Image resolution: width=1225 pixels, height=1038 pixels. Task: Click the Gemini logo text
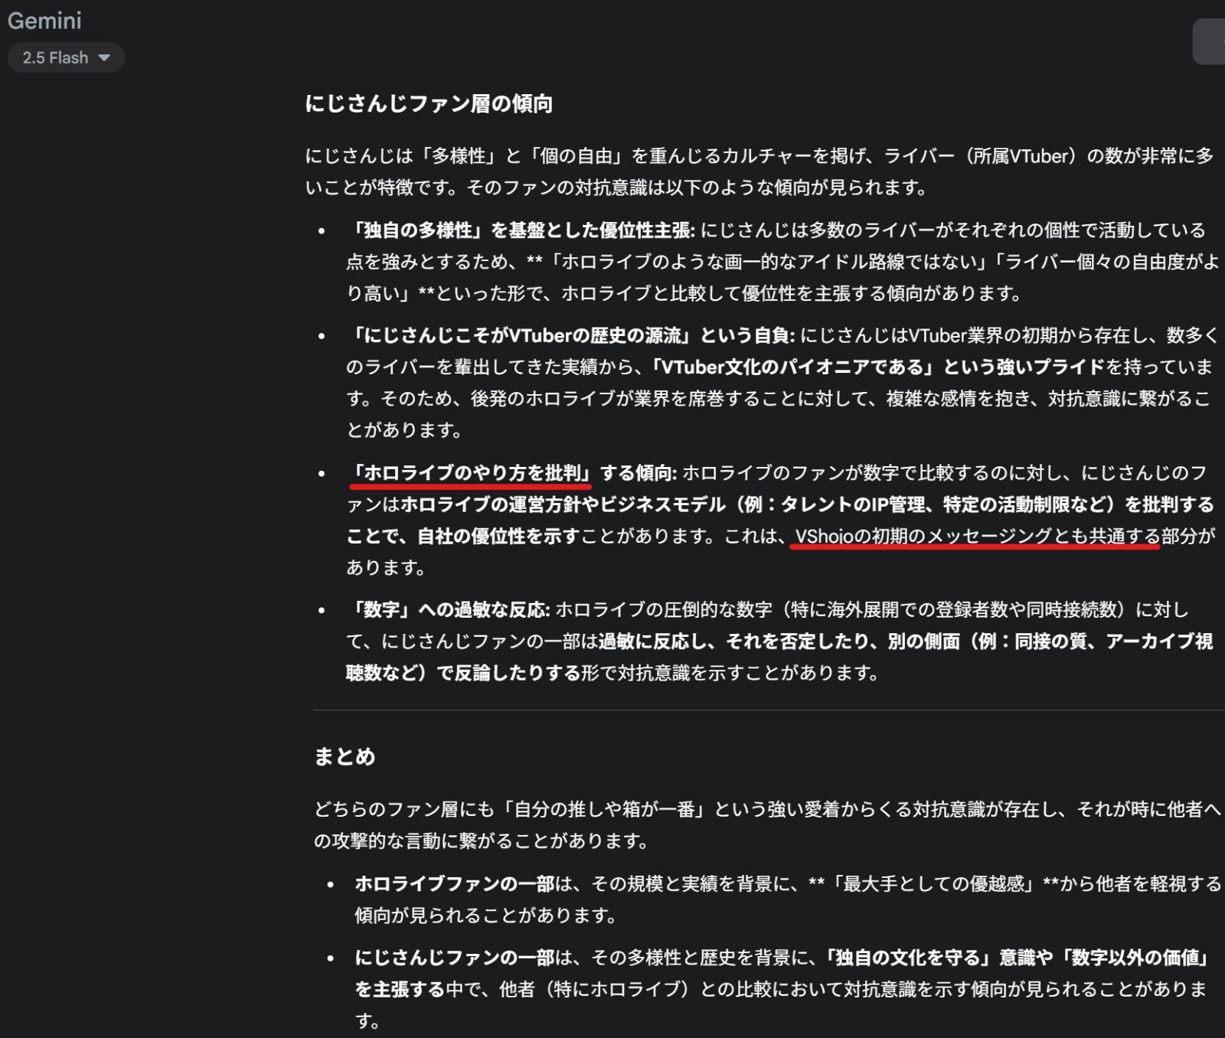click(44, 21)
